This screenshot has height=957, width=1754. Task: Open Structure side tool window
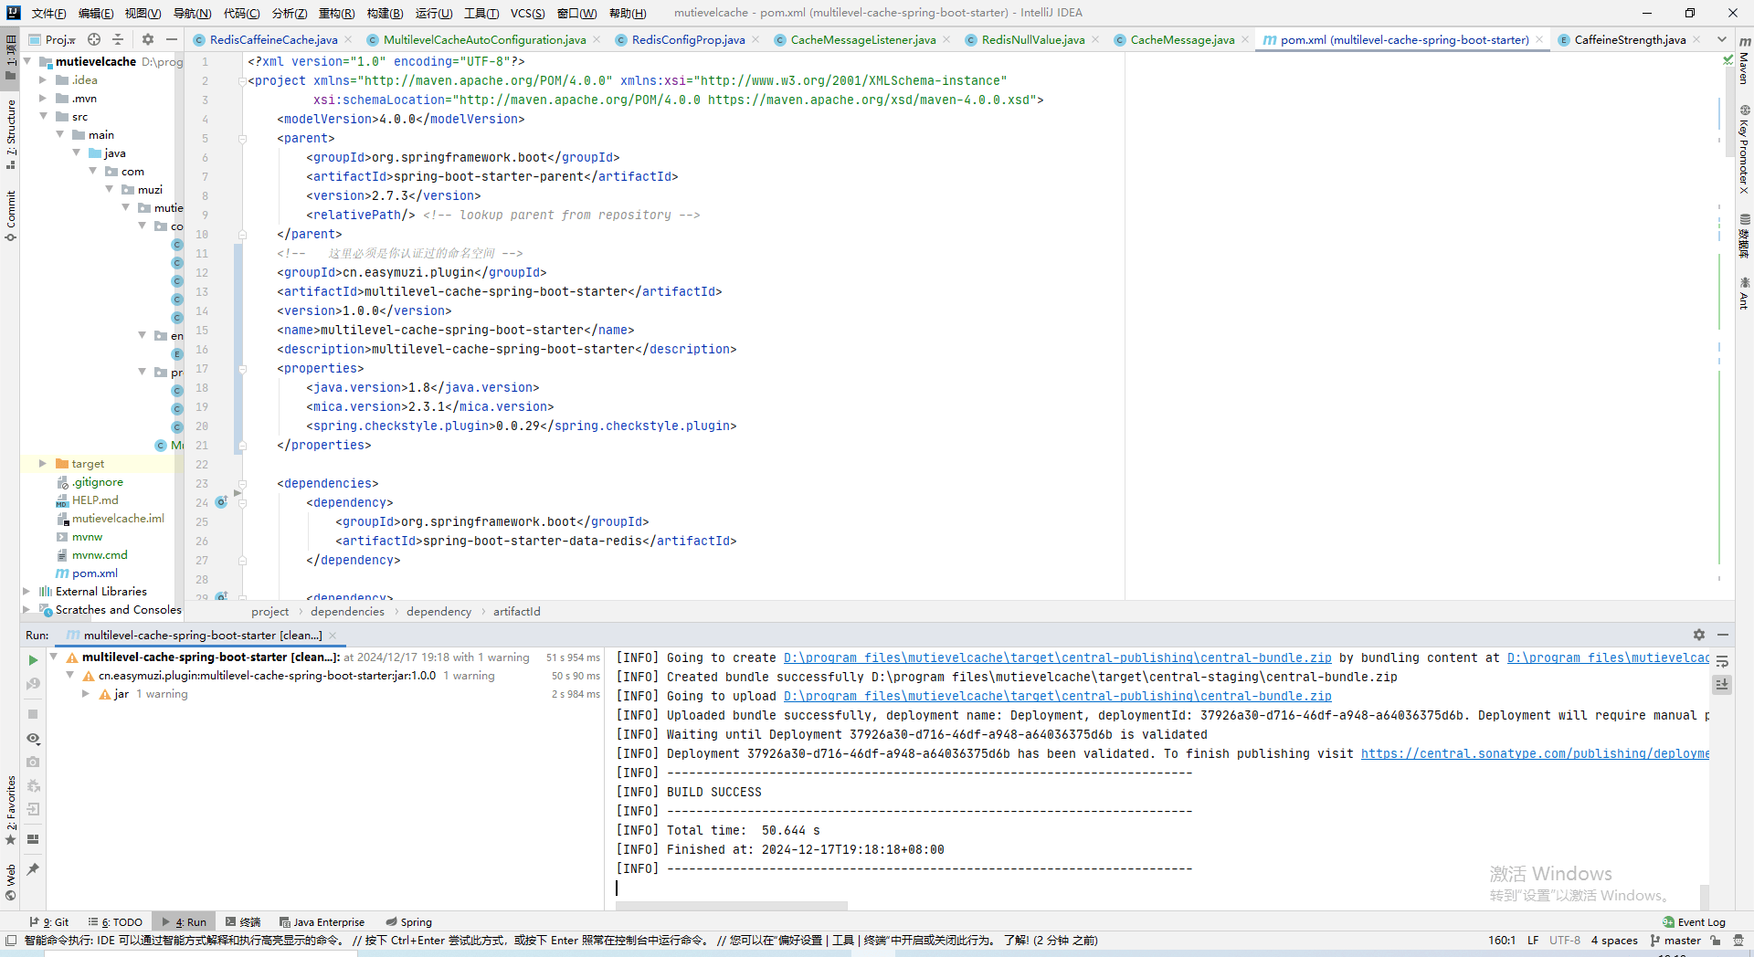(11, 134)
